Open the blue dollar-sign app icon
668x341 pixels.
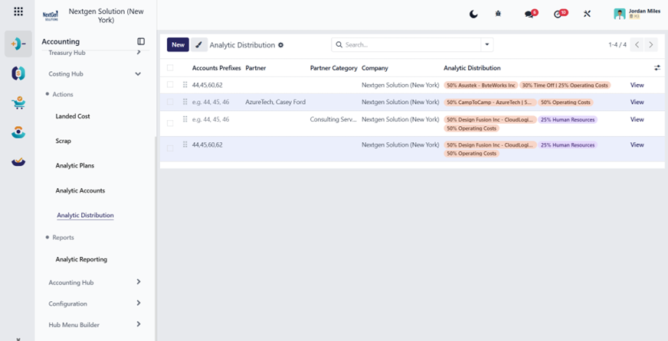point(18,73)
